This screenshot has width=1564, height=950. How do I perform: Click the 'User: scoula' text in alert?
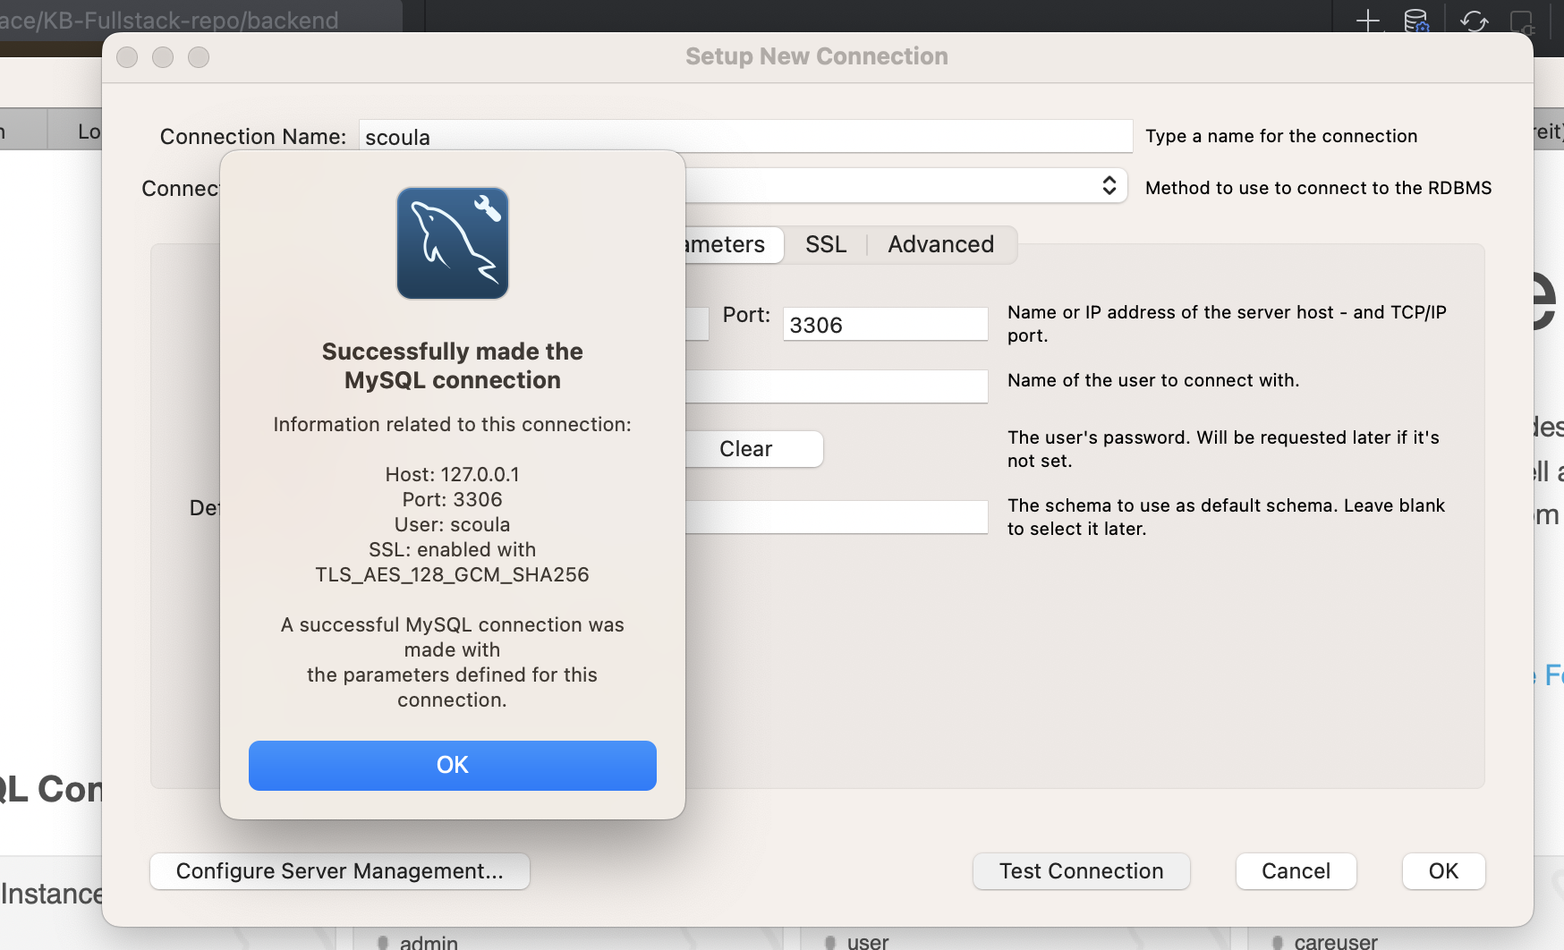pyautogui.click(x=452, y=524)
